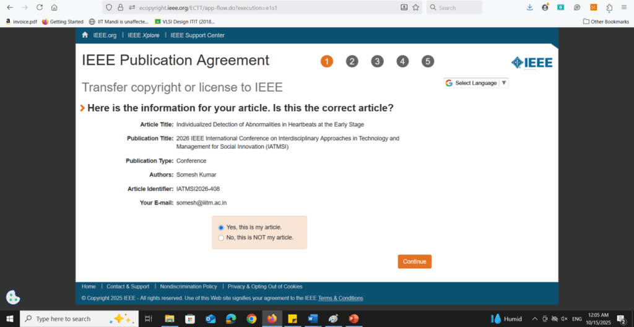Click the browser reload button

click(x=40, y=7)
